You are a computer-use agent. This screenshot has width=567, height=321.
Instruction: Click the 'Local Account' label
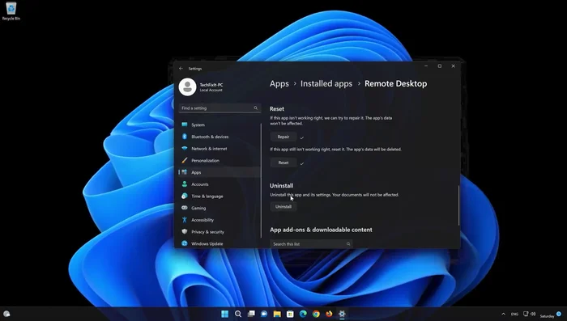pos(211,90)
